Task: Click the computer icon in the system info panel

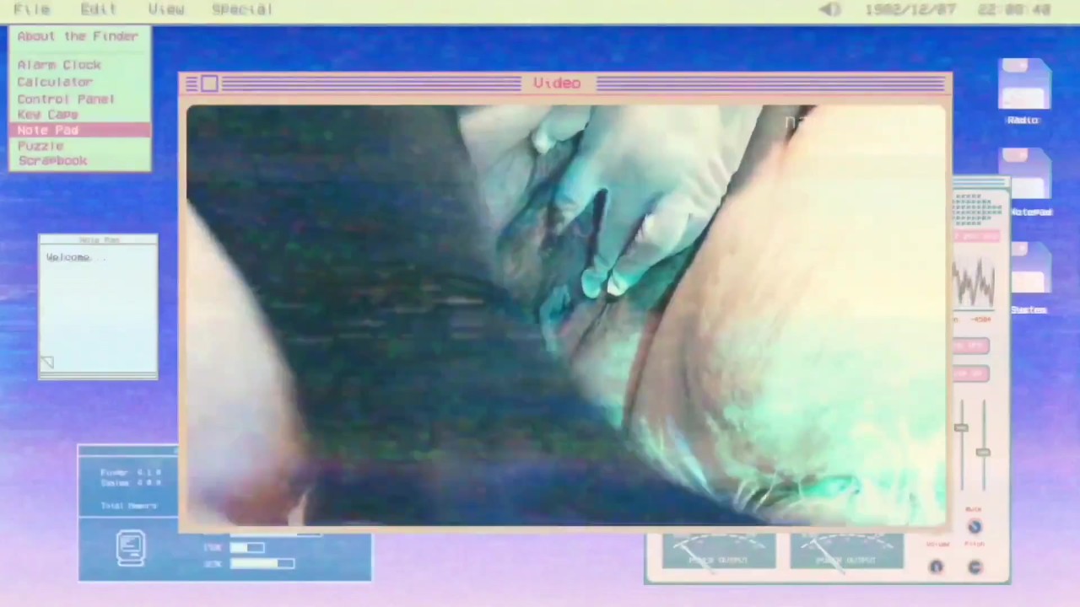Action: click(131, 548)
